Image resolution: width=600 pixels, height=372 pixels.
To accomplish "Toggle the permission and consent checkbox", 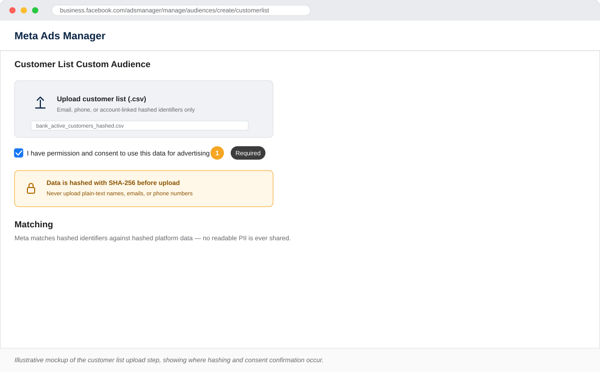I will [x=19, y=153].
